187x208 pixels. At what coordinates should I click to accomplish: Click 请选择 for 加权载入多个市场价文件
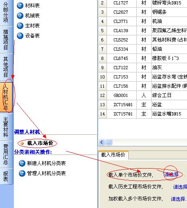coord(179,199)
